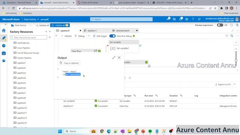This screenshot has width=240, height=135.
Task: Select the dataflow11 run row
Action: (x=149, y=106)
